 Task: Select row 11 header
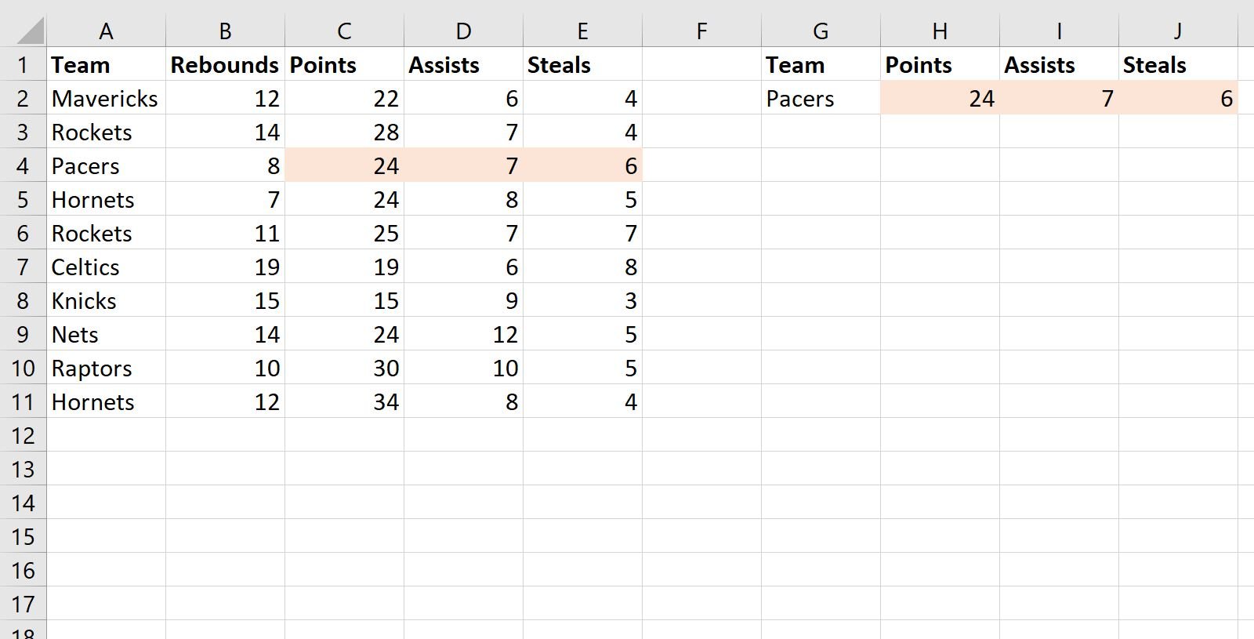[x=23, y=402]
